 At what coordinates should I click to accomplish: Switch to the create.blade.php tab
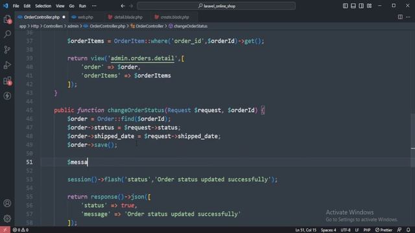pos(174,17)
